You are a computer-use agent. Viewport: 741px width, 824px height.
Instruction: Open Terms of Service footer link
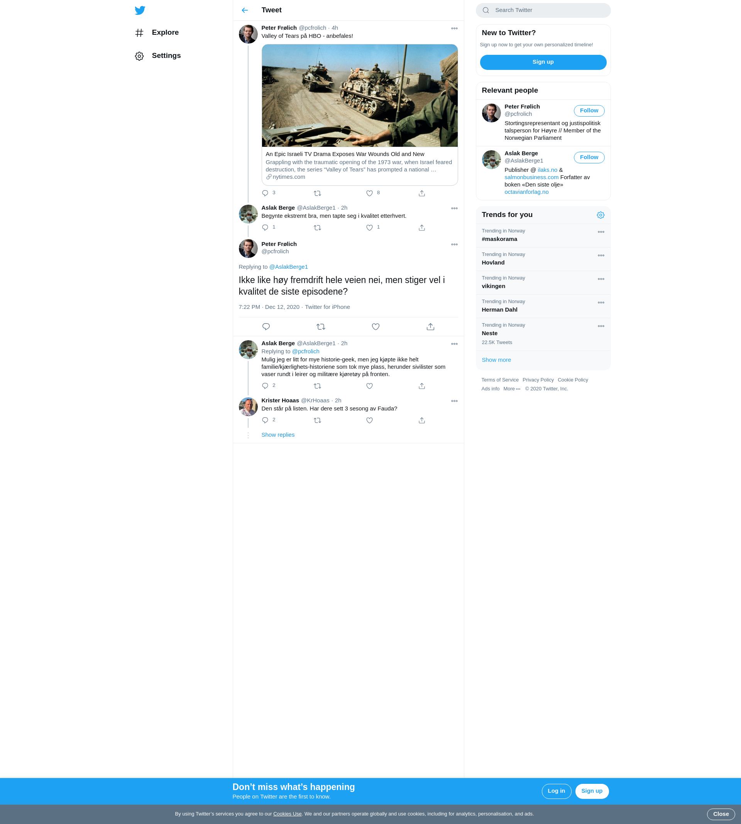[x=499, y=380]
